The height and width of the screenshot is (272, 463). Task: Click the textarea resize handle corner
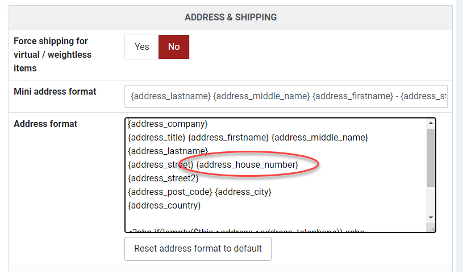tap(432, 229)
